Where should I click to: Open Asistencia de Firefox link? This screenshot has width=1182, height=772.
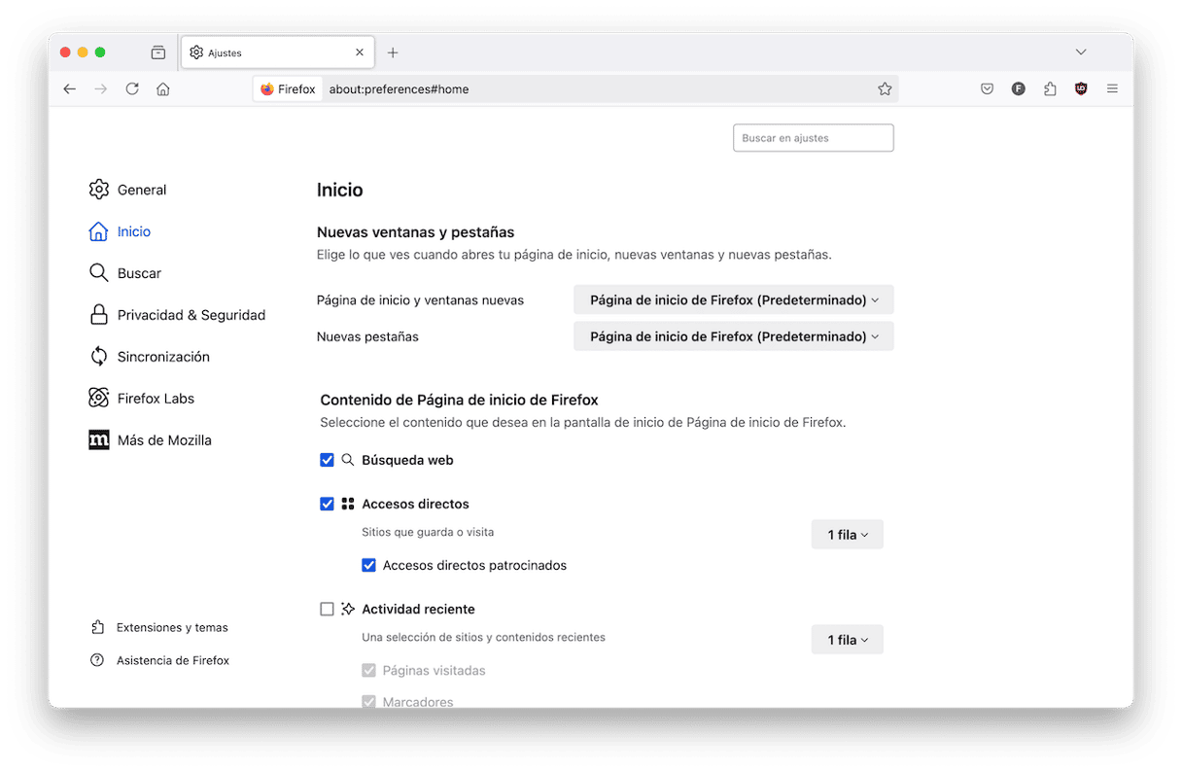click(159, 660)
